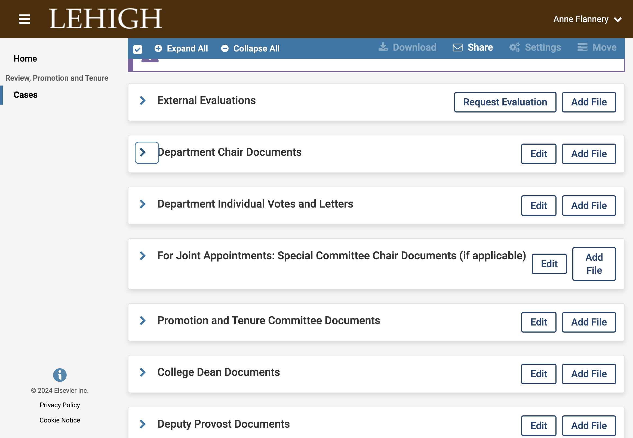The image size is (633, 438).
Task: Edit the Department Chair Documents section
Action: tap(539, 154)
